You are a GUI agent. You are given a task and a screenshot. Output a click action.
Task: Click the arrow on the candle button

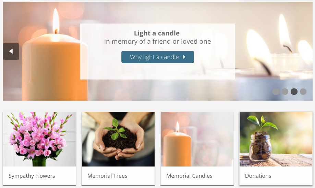click(184, 57)
